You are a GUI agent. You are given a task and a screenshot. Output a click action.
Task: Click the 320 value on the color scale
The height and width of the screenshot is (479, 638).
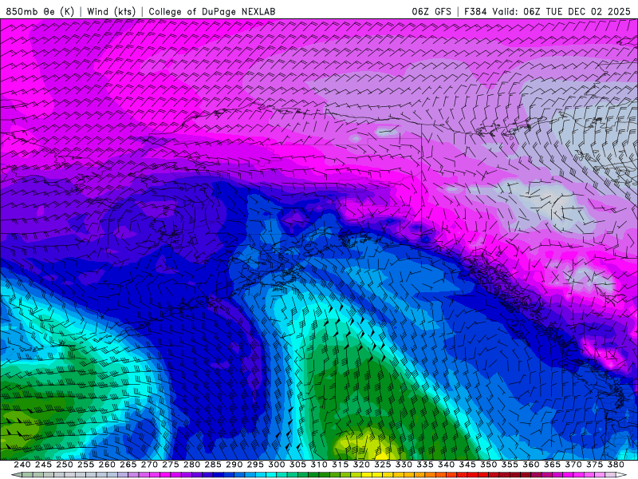(361, 465)
